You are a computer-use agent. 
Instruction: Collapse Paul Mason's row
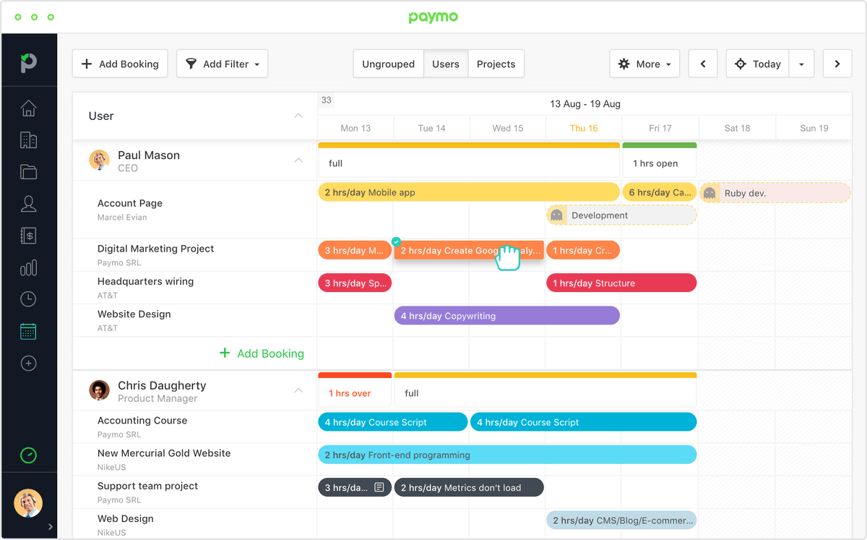tap(298, 160)
